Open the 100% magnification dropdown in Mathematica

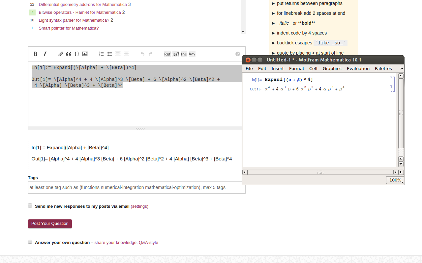[395, 180]
